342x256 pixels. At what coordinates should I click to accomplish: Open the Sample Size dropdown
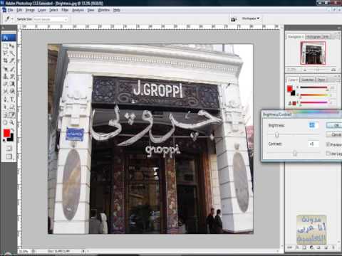tap(51, 19)
